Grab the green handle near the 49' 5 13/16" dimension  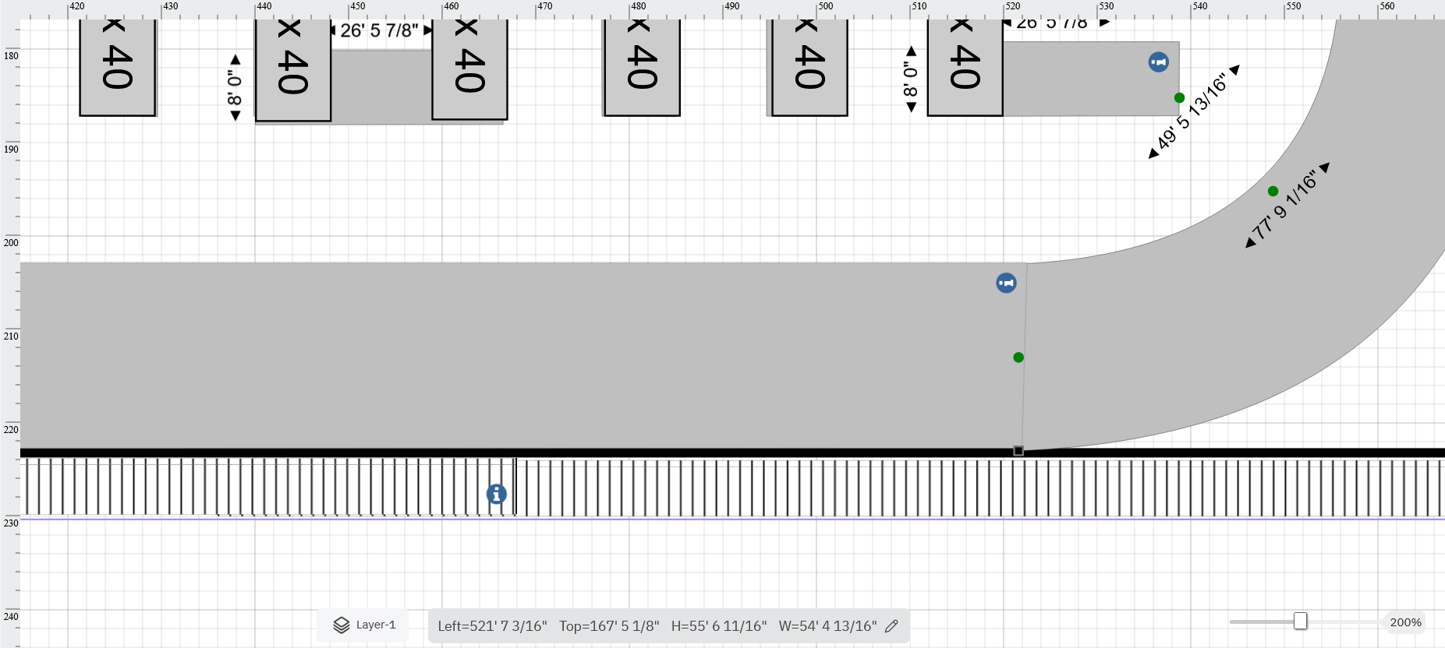click(x=1179, y=98)
